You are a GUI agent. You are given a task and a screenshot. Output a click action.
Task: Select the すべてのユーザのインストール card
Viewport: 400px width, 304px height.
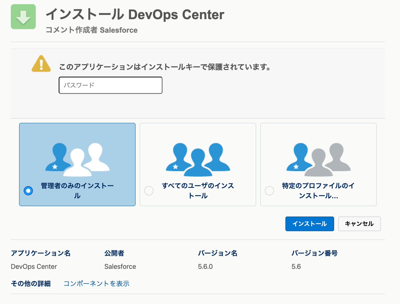pyautogui.click(x=198, y=165)
